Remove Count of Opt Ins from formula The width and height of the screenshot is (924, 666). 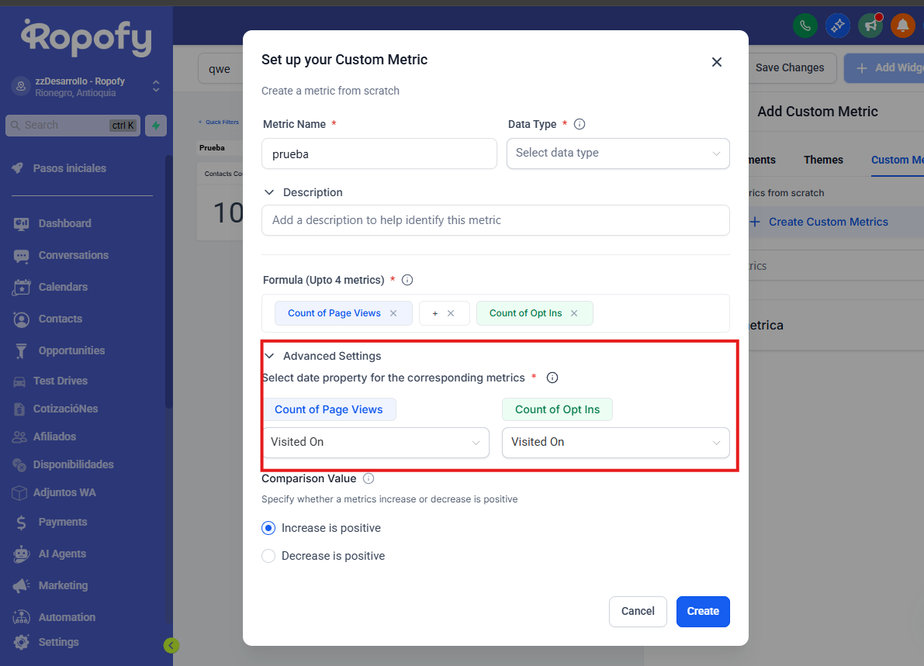[574, 313]
